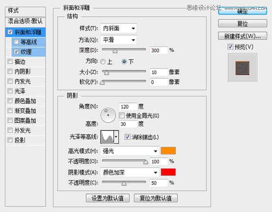Viewport: 272px width, 212px height.
Task: Enable the 光泽 effect checkbox
Action: (10, 91)
